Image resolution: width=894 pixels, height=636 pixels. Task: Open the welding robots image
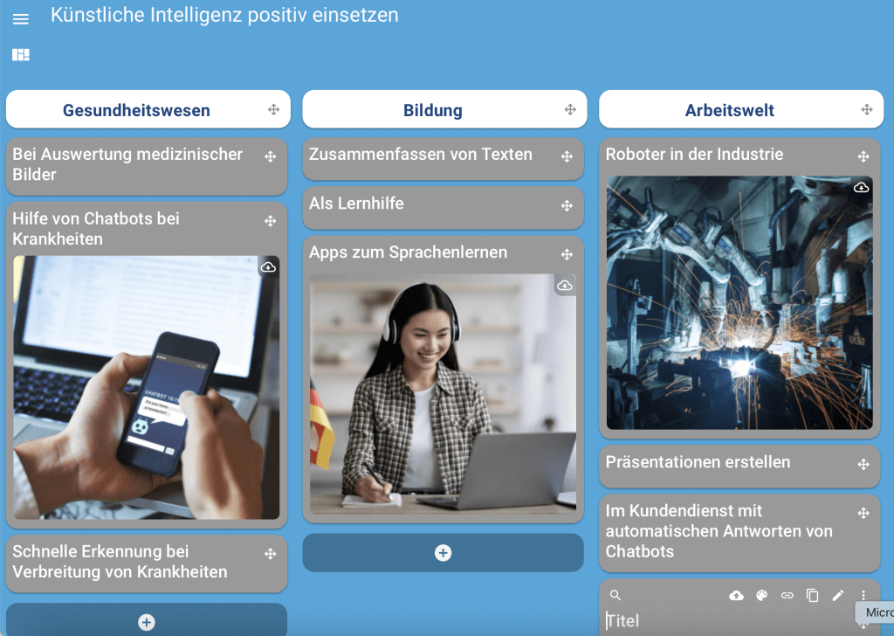point(739,302)
